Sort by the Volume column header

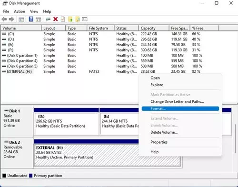coord(21,28)
